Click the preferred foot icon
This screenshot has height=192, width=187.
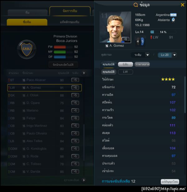140,41
